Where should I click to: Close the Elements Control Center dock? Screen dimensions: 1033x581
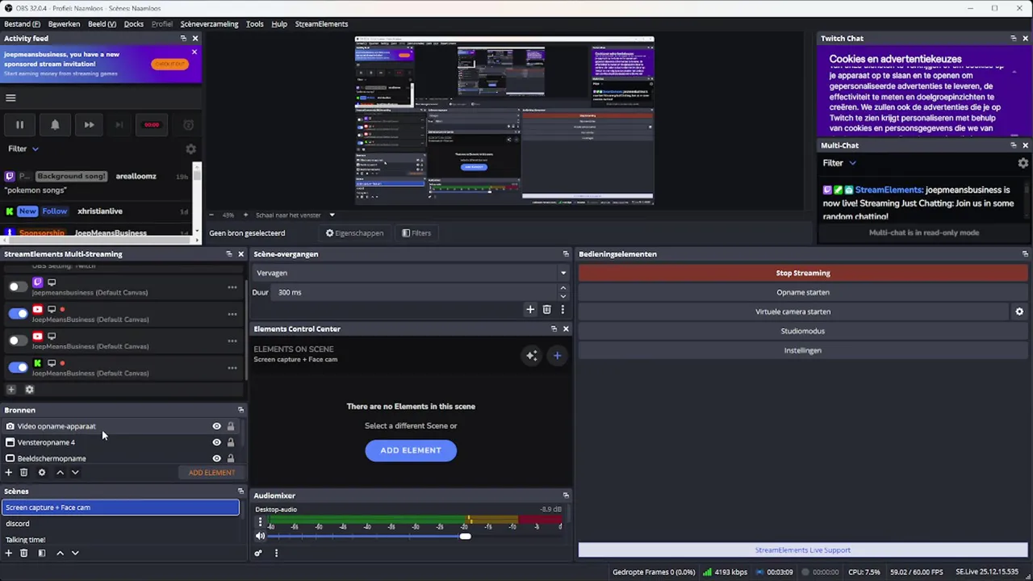(x=566, y=329)
